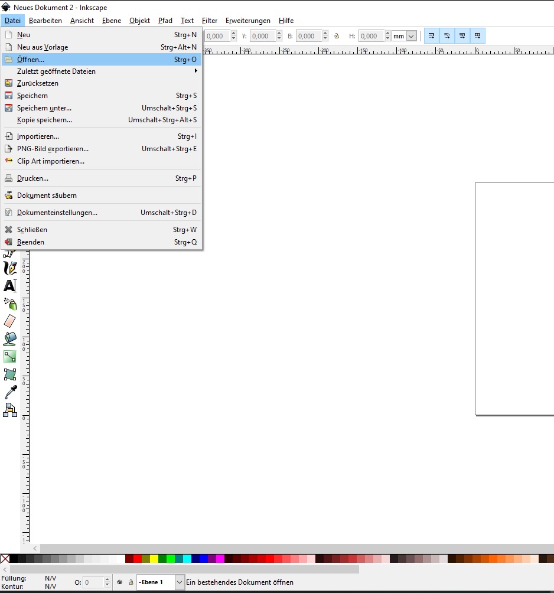This screenshot has height=593, width=554.
Task: Pick the yellow swatch in palette
Action: (154, 559)
